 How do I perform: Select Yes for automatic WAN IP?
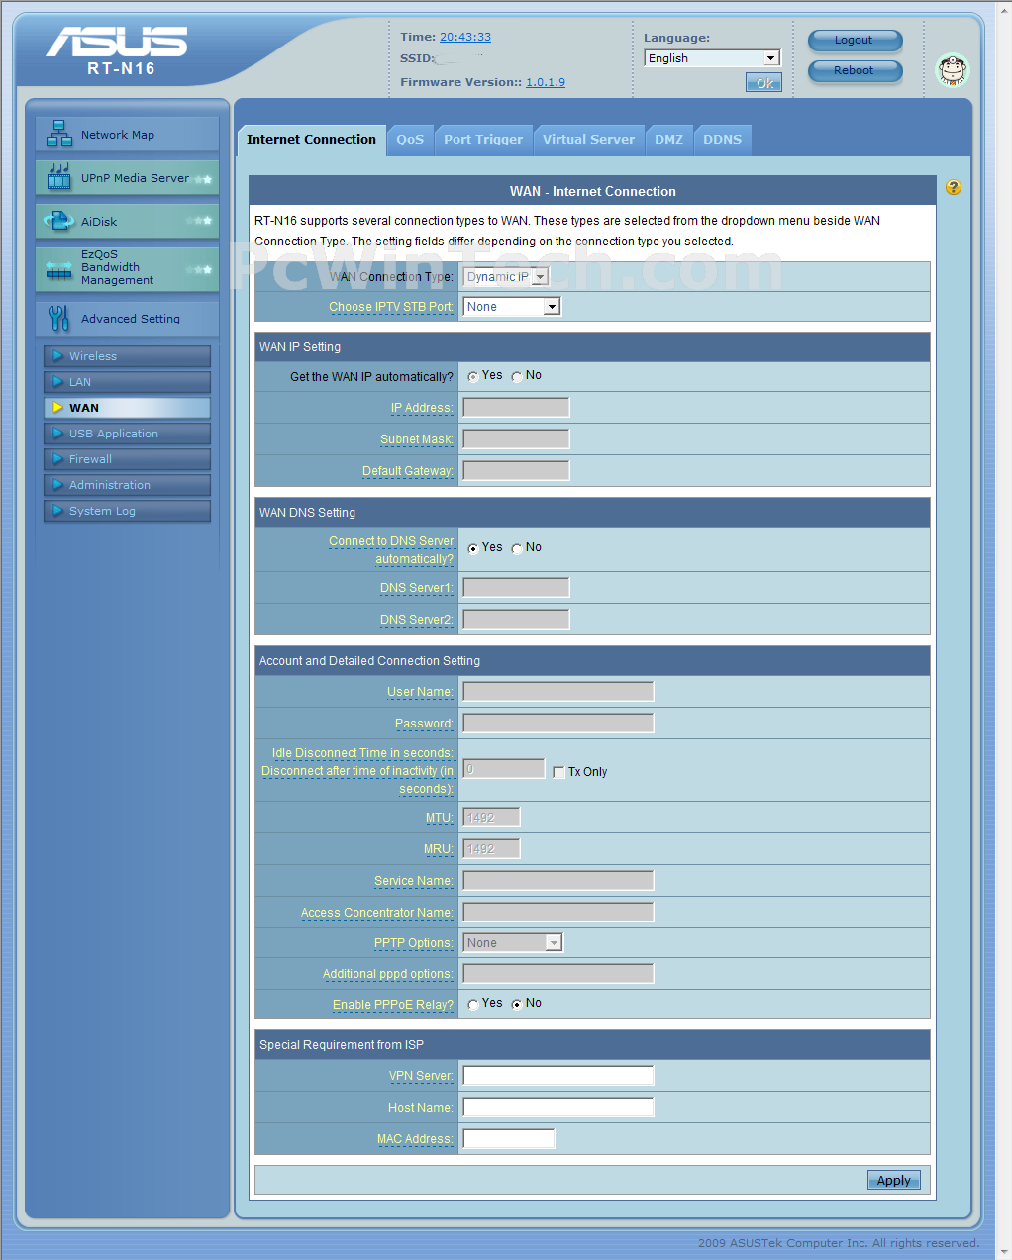click(473, 377)
